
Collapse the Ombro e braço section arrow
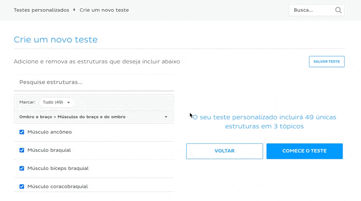click(x=166, y=117)
